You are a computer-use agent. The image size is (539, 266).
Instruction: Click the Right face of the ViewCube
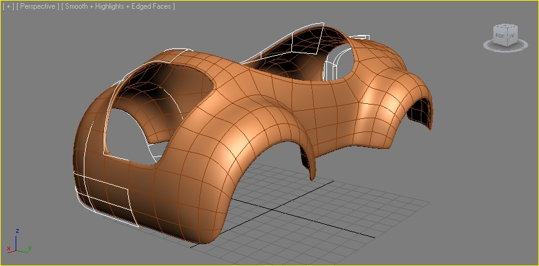500,36
